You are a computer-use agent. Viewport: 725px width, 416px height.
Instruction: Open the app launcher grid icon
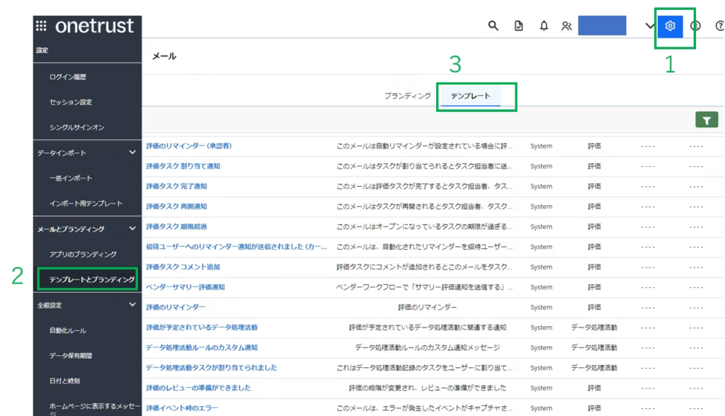41,26
